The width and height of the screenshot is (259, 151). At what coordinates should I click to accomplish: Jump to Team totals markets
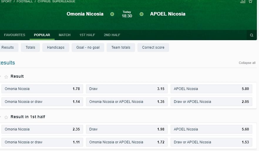click(121, 47)
